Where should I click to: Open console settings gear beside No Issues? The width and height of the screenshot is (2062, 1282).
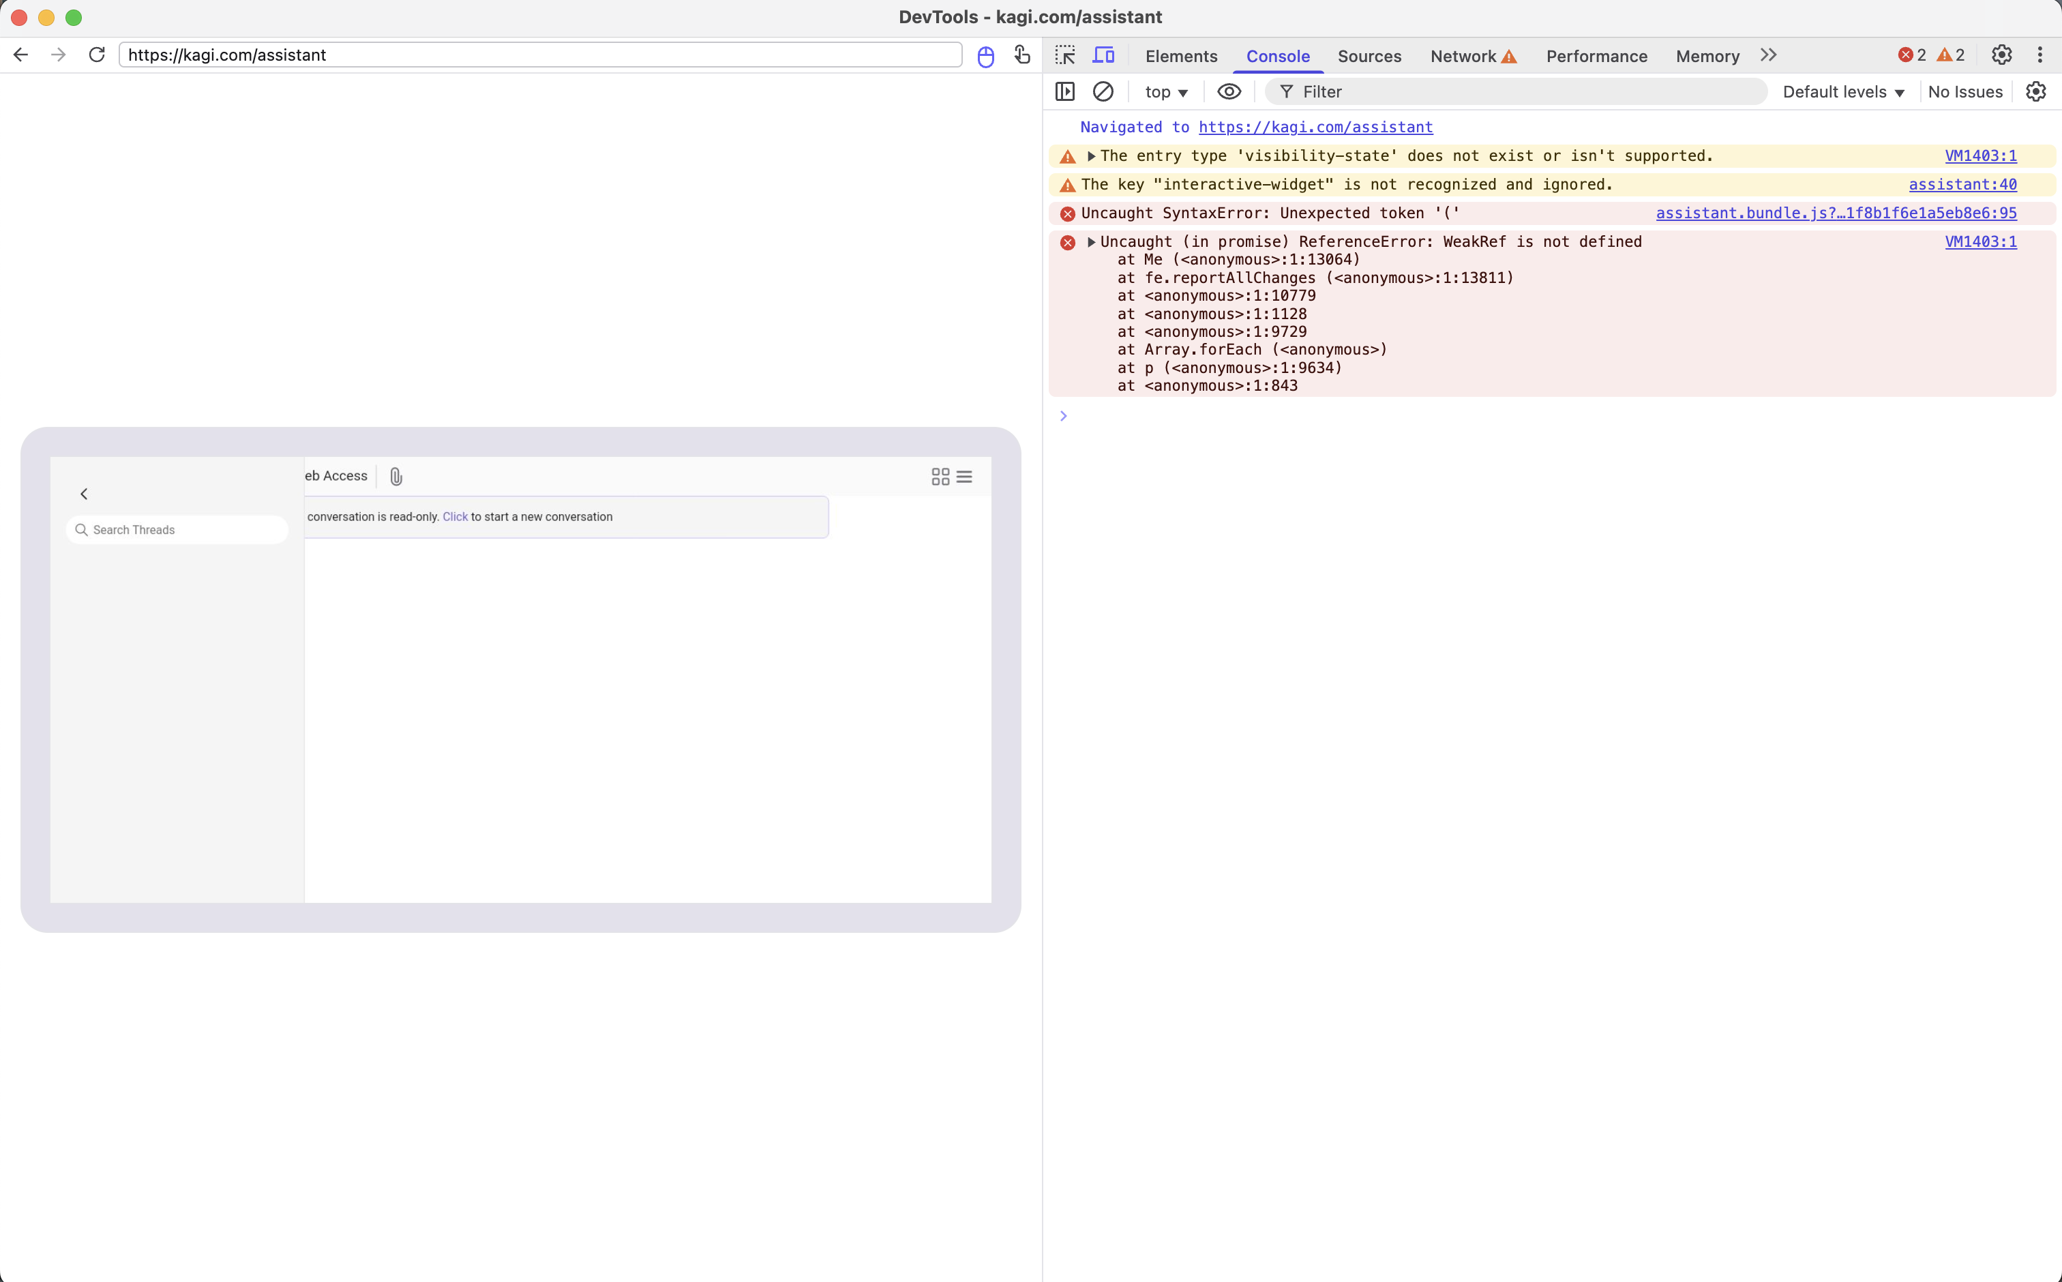click(2035, 91)
